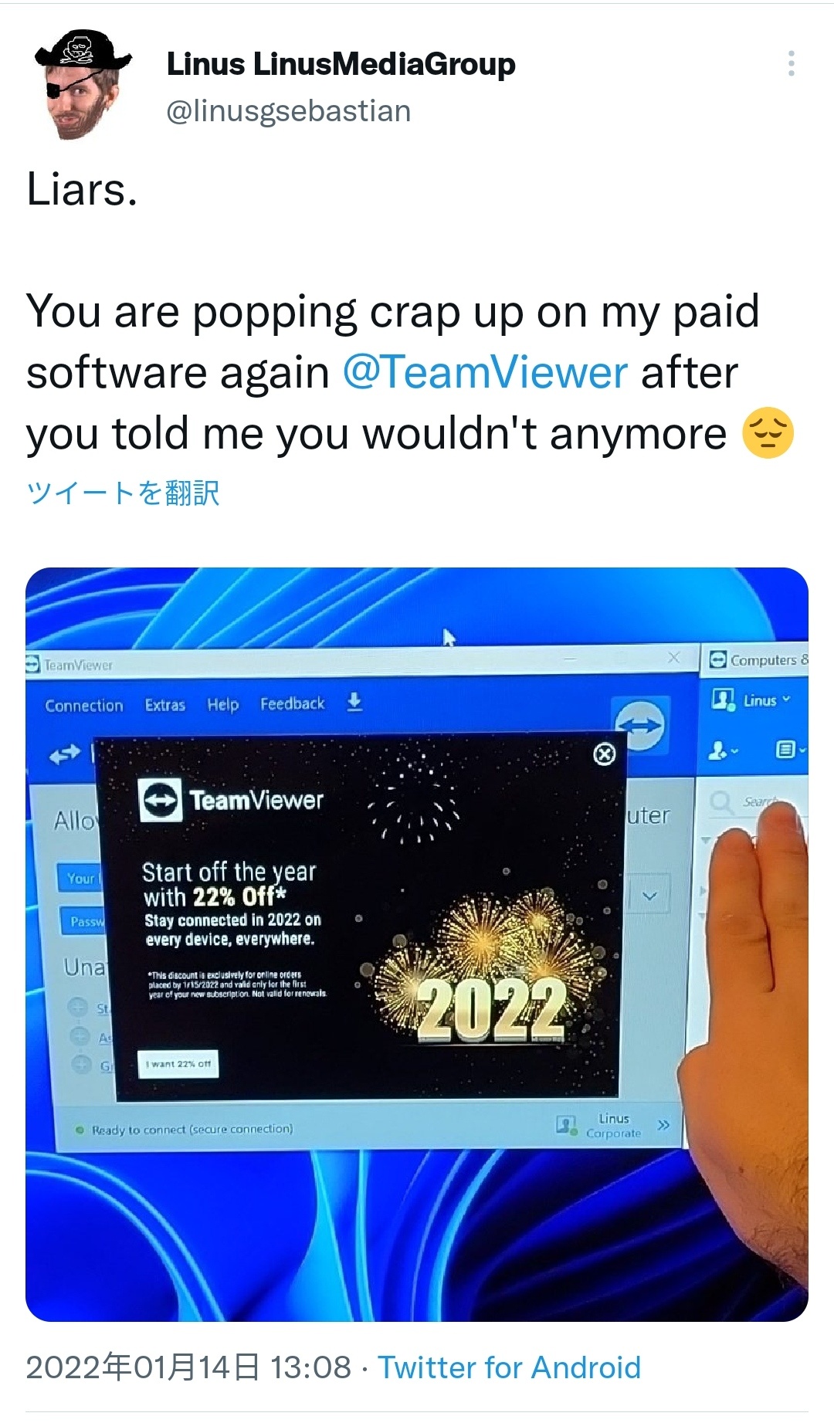
Task: Close the TeamViewer 2022 promo popup
Action: coord(604,754)
